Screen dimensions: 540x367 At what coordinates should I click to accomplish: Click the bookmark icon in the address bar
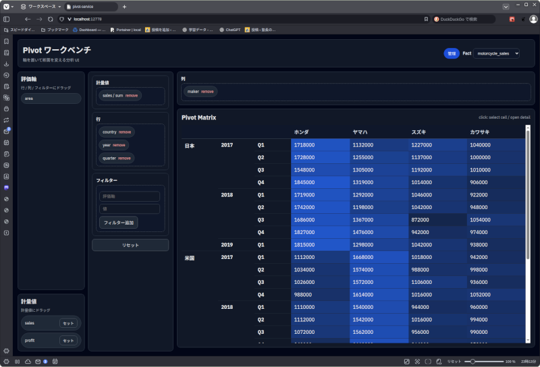pos(425,19)
